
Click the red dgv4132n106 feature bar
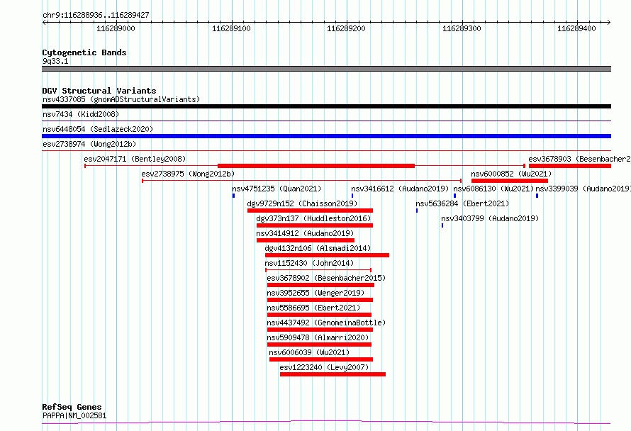(327, 255)
